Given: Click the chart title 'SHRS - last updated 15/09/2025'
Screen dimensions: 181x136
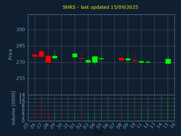Looking at the screenshot, I should (100, 7).
